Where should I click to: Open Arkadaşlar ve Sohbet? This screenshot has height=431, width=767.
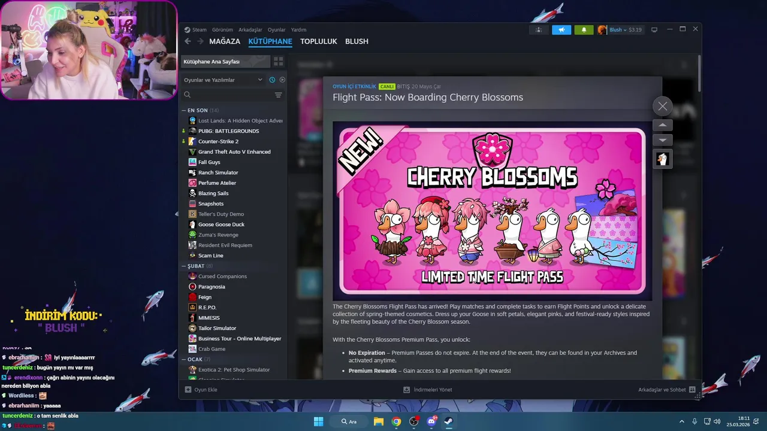666,390
